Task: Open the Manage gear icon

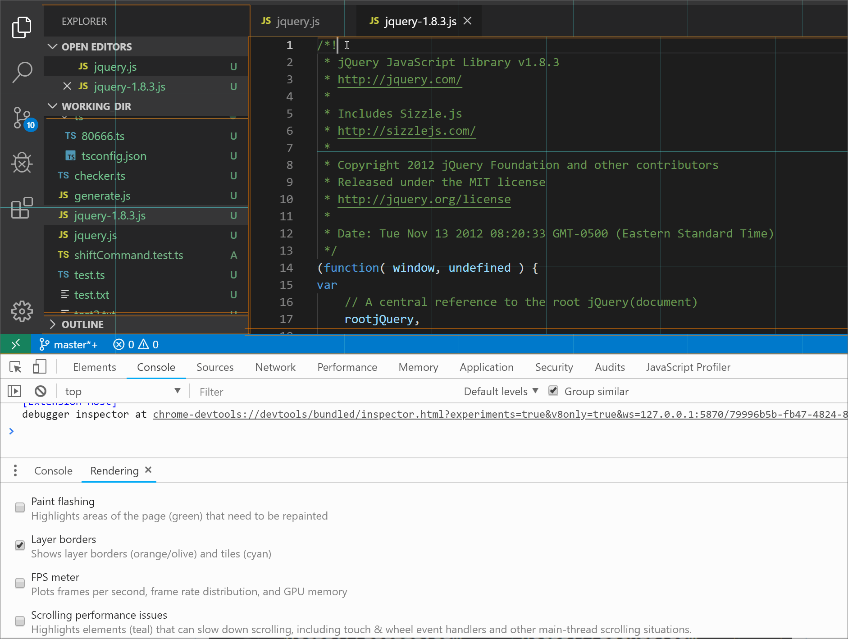Action: (22, 311)
